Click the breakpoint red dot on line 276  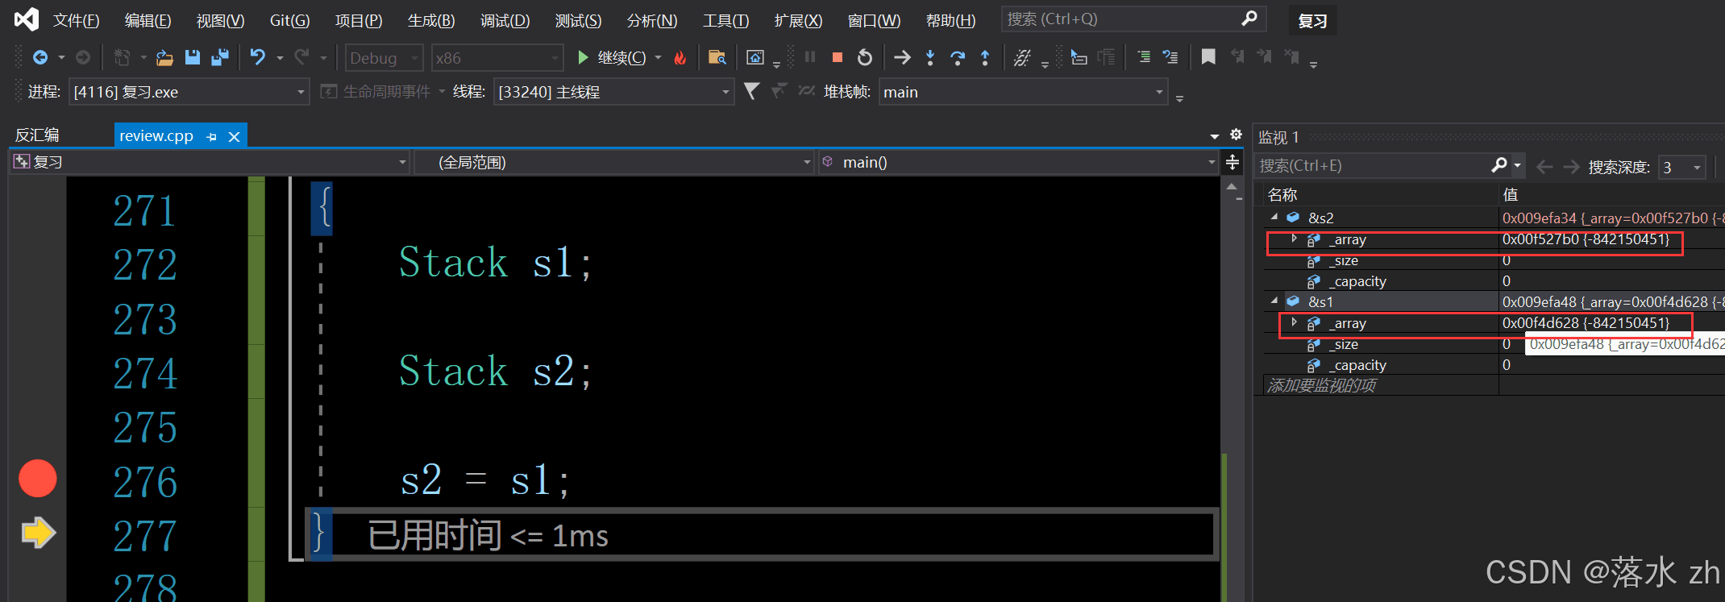click(38, 479)
